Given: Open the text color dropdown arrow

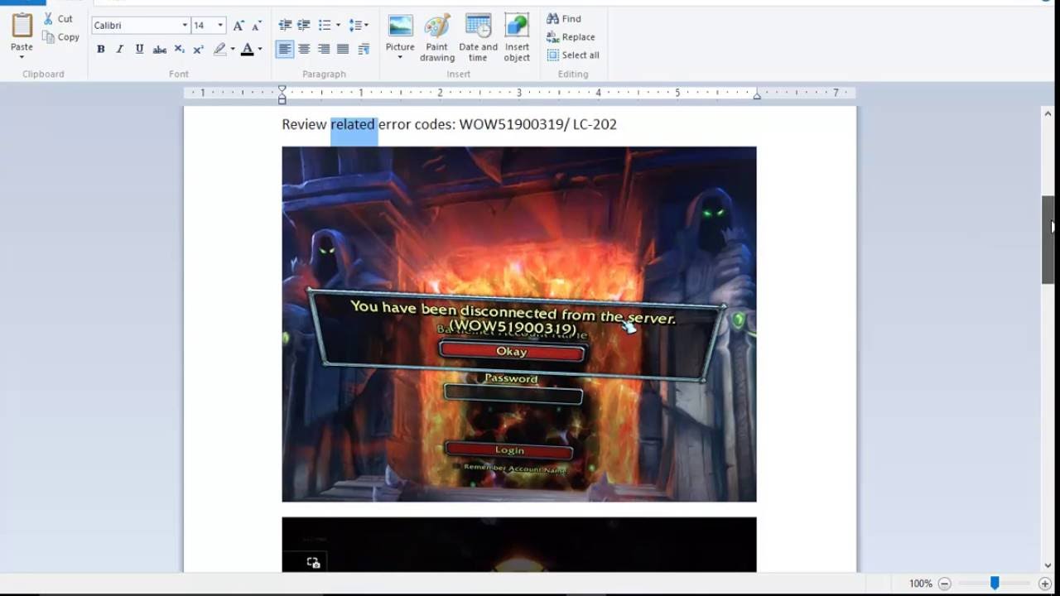Looking at the screenshot, I should pos(260,50).
